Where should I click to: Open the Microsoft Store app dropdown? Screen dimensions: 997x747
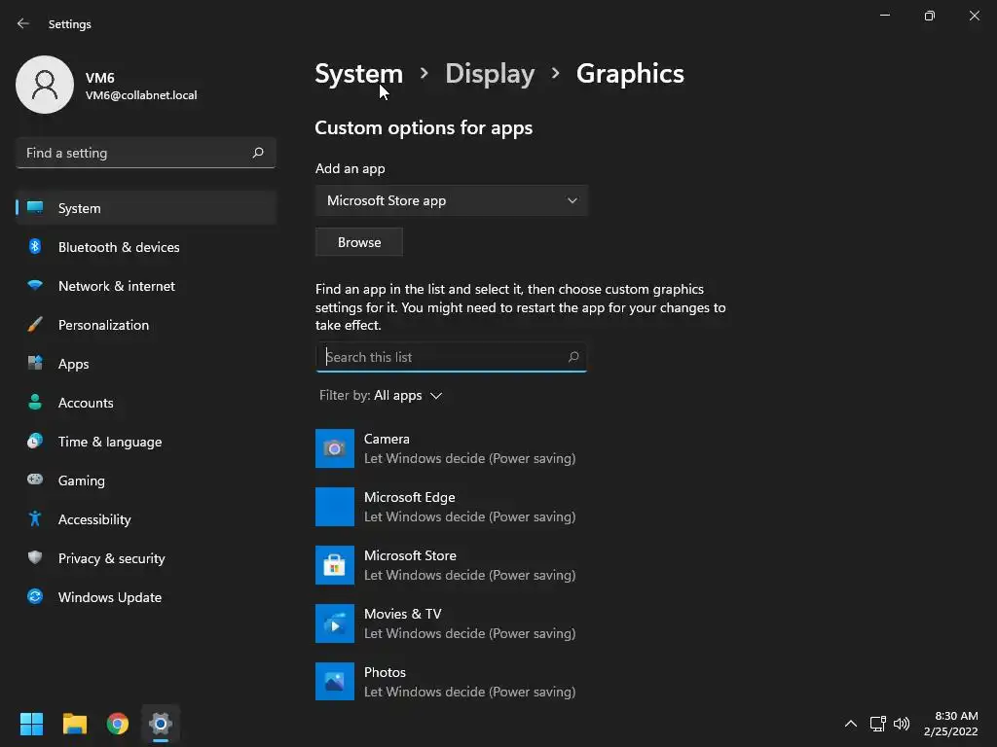[x=452, y=200]
